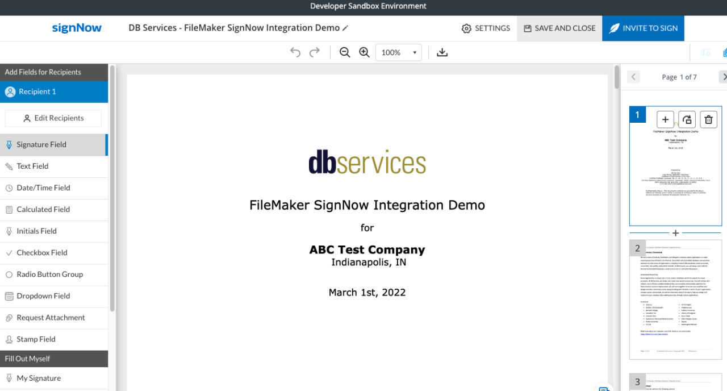Add page via page 1 plus icon
Image resolution: width=727 pixels, height=391 pixels.
pos(666,119)
